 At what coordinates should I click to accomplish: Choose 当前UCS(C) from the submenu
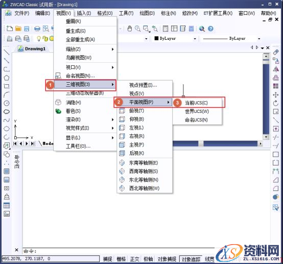pyautogui.click(x=196, y=103)
